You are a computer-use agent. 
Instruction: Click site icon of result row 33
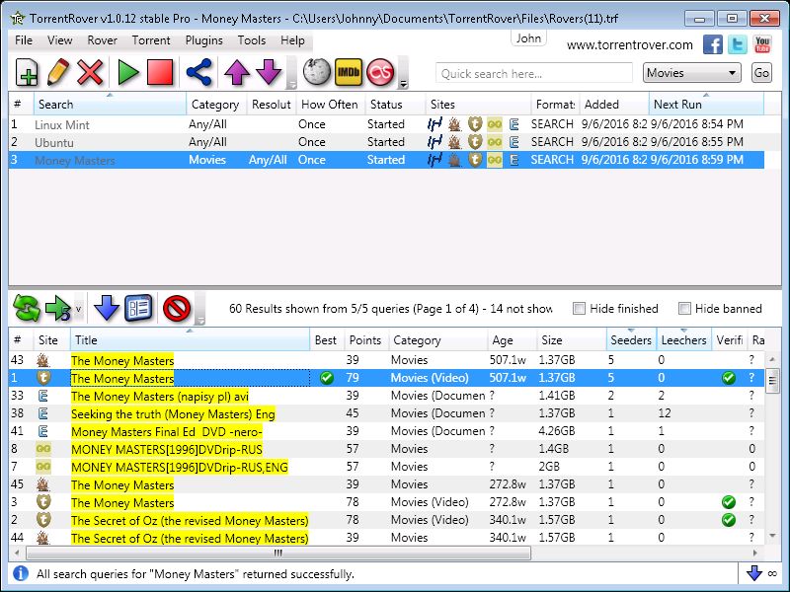pos(43,396)
